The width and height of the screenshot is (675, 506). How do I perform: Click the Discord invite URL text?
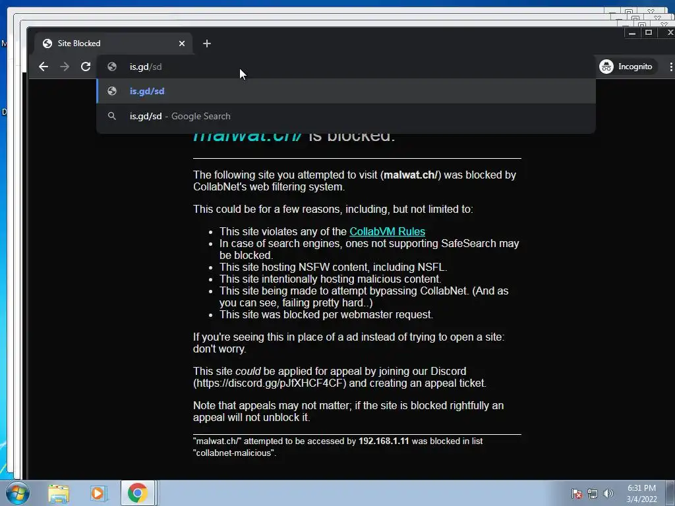[271, 383]
